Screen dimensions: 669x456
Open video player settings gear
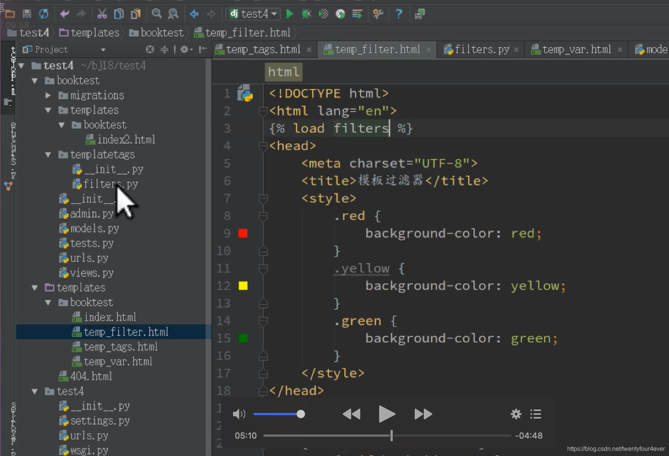(x=516, y=414)
